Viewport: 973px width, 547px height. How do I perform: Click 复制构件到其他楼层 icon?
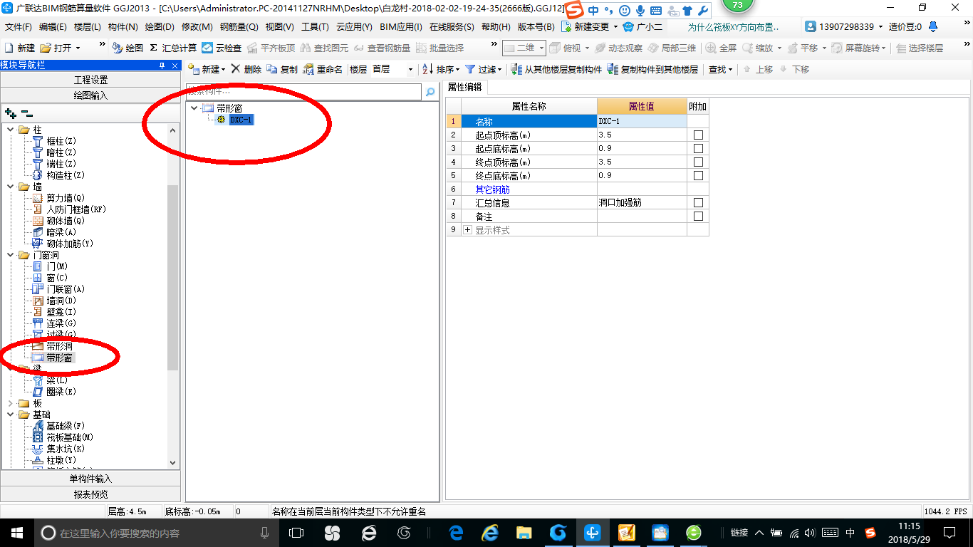pos(613,69)
